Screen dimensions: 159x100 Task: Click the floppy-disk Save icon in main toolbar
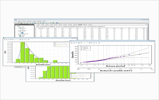(x=21, y=23)
